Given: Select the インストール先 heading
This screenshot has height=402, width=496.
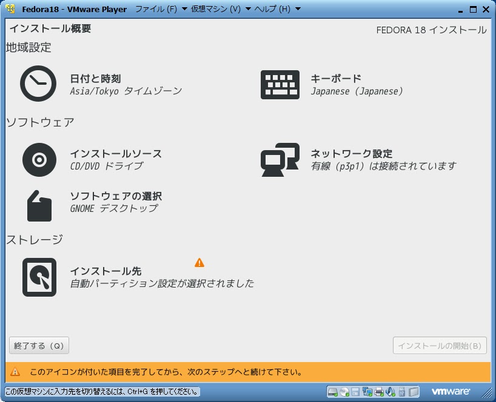Looking at the screenshot, I should (106, 271).
